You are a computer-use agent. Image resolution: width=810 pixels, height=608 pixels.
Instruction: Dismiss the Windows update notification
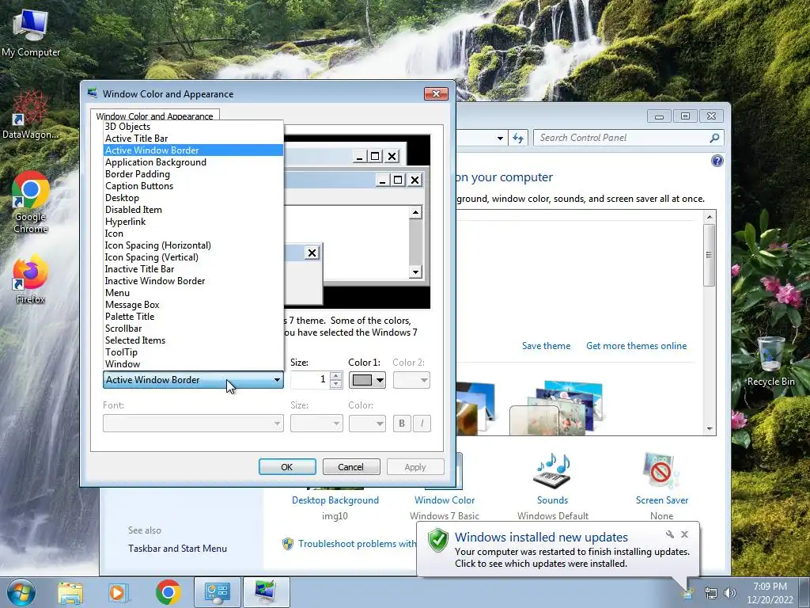684,534
